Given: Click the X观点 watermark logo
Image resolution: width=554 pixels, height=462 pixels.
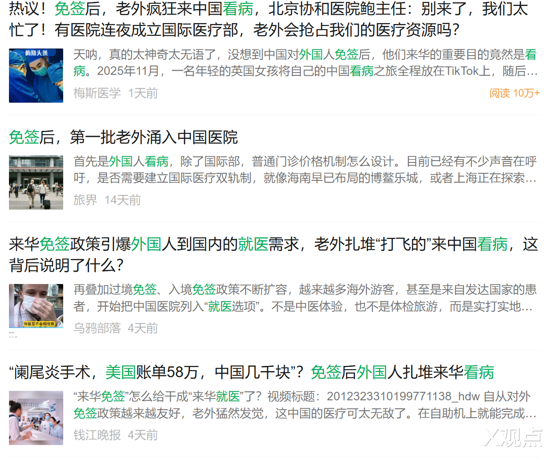Looking at the screenshot, I should tap(513, 438).
